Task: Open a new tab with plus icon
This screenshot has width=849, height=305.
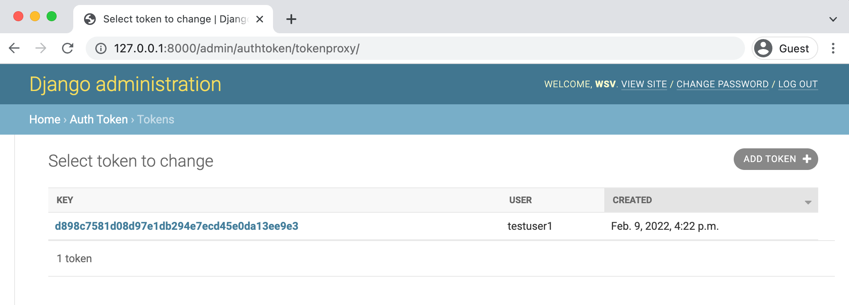Action: [291, 19]
